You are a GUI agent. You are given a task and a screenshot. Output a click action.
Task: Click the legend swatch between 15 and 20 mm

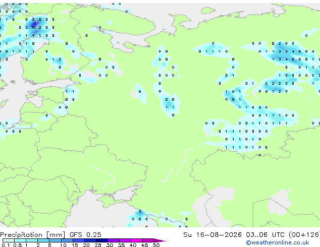point(79,240)
